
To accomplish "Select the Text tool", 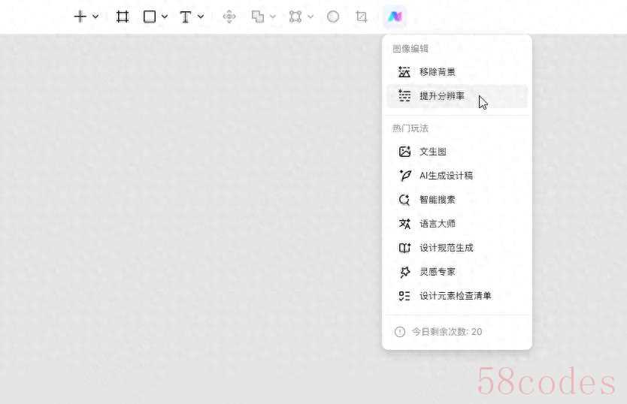I will (186, 17).
